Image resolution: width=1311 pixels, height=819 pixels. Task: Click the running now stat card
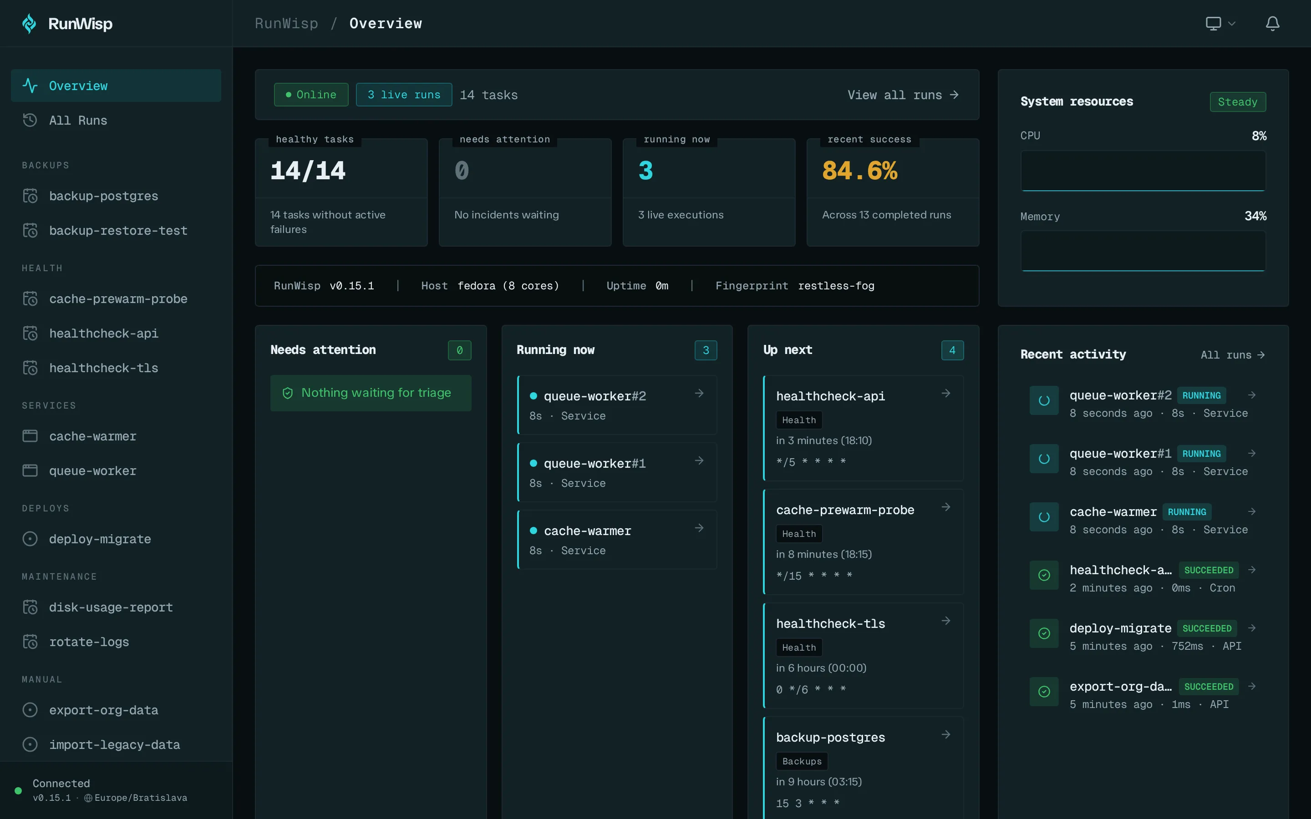(x=709, y=192)
